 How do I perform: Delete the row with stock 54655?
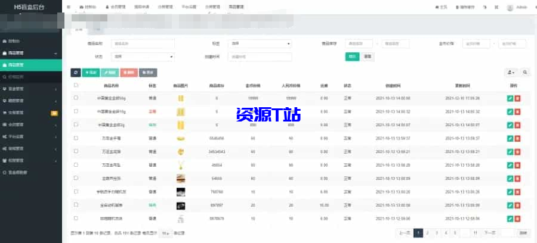click(x=517, y=179)
